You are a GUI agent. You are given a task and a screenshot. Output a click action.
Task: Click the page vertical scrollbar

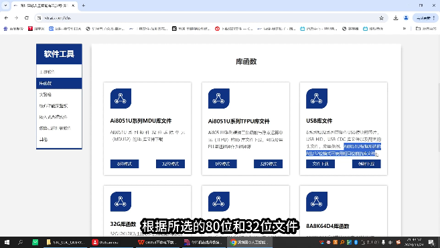(438, 118)
